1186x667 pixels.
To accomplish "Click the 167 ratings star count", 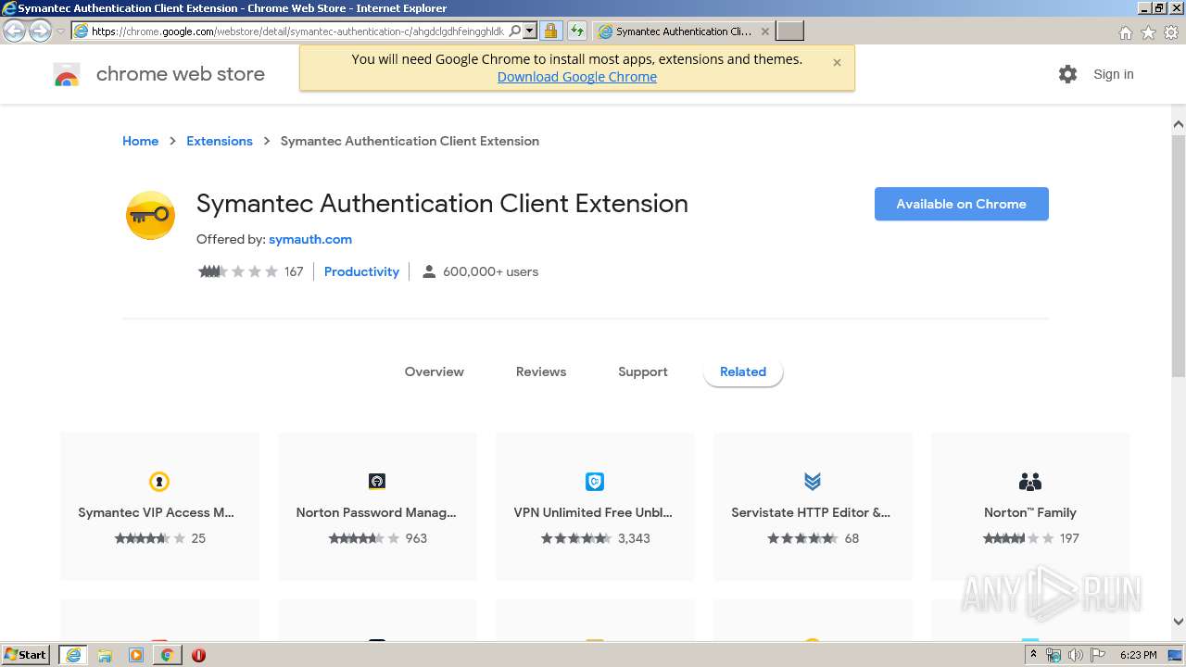I will (x=294, y=271).
